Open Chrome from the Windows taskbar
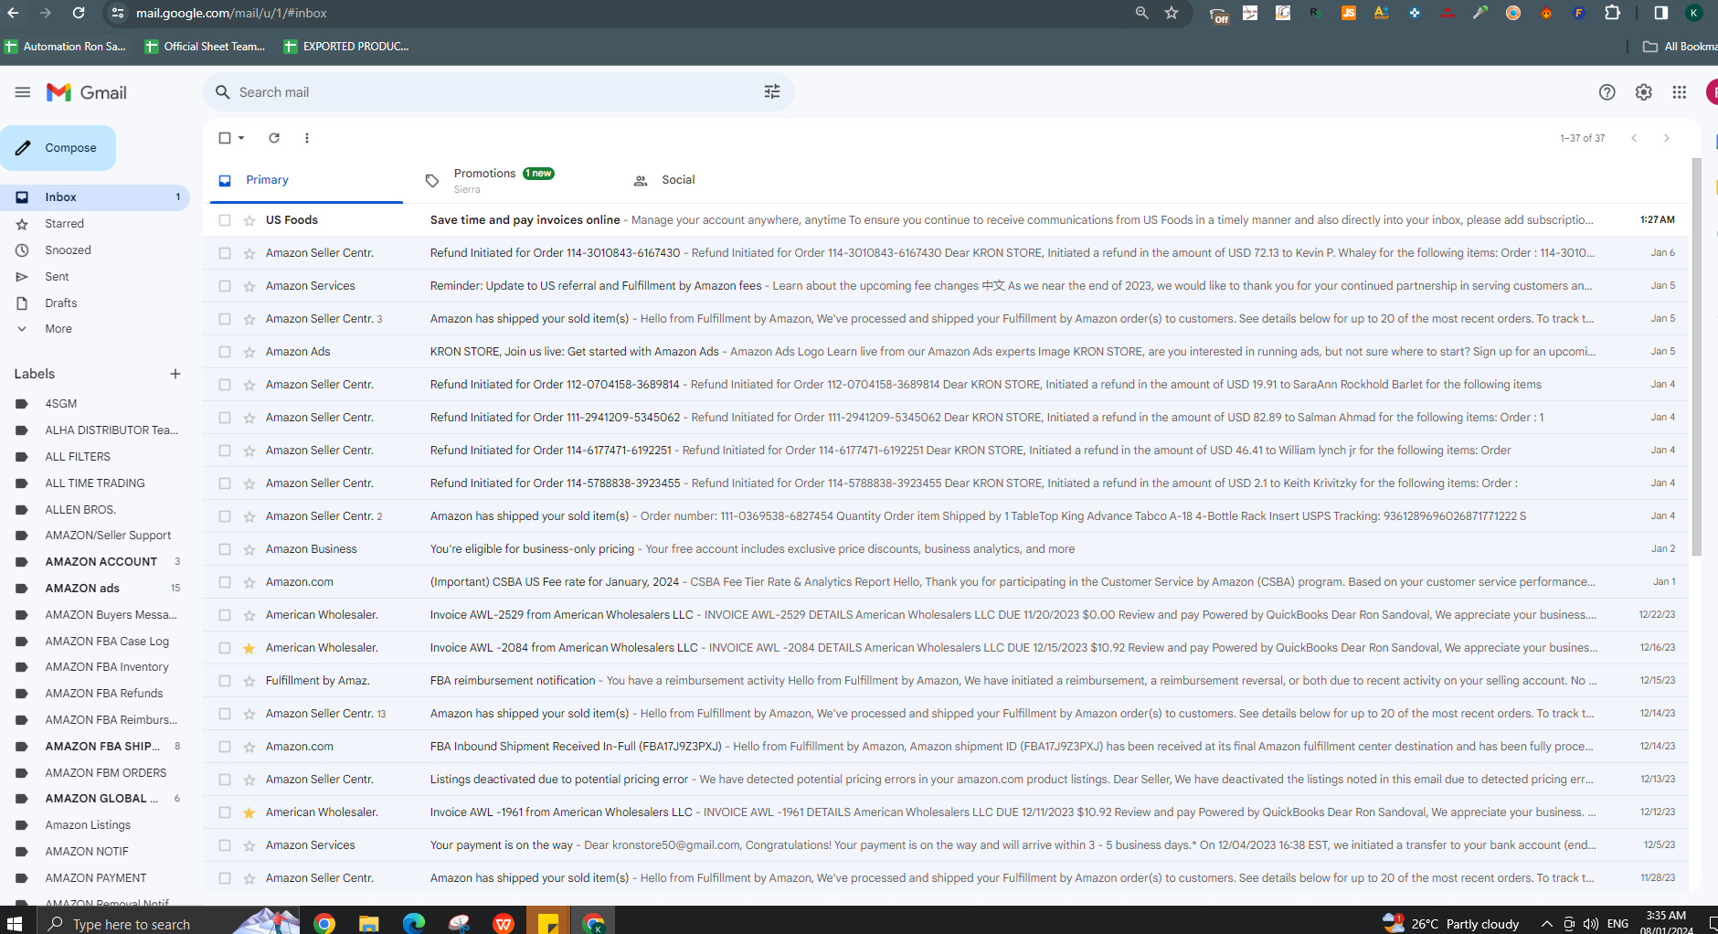The image size is (1718, 934). (x=323, y=923)
